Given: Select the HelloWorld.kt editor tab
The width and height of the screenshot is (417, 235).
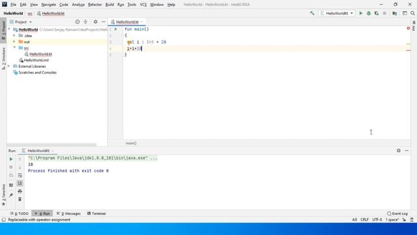Looking at the screenshot, I should 127,22.
